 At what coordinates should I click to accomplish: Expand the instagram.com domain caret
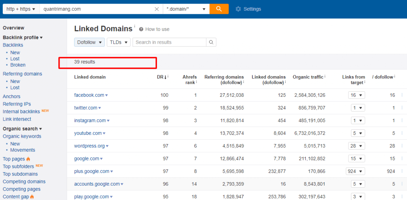(x=108, y=121)
